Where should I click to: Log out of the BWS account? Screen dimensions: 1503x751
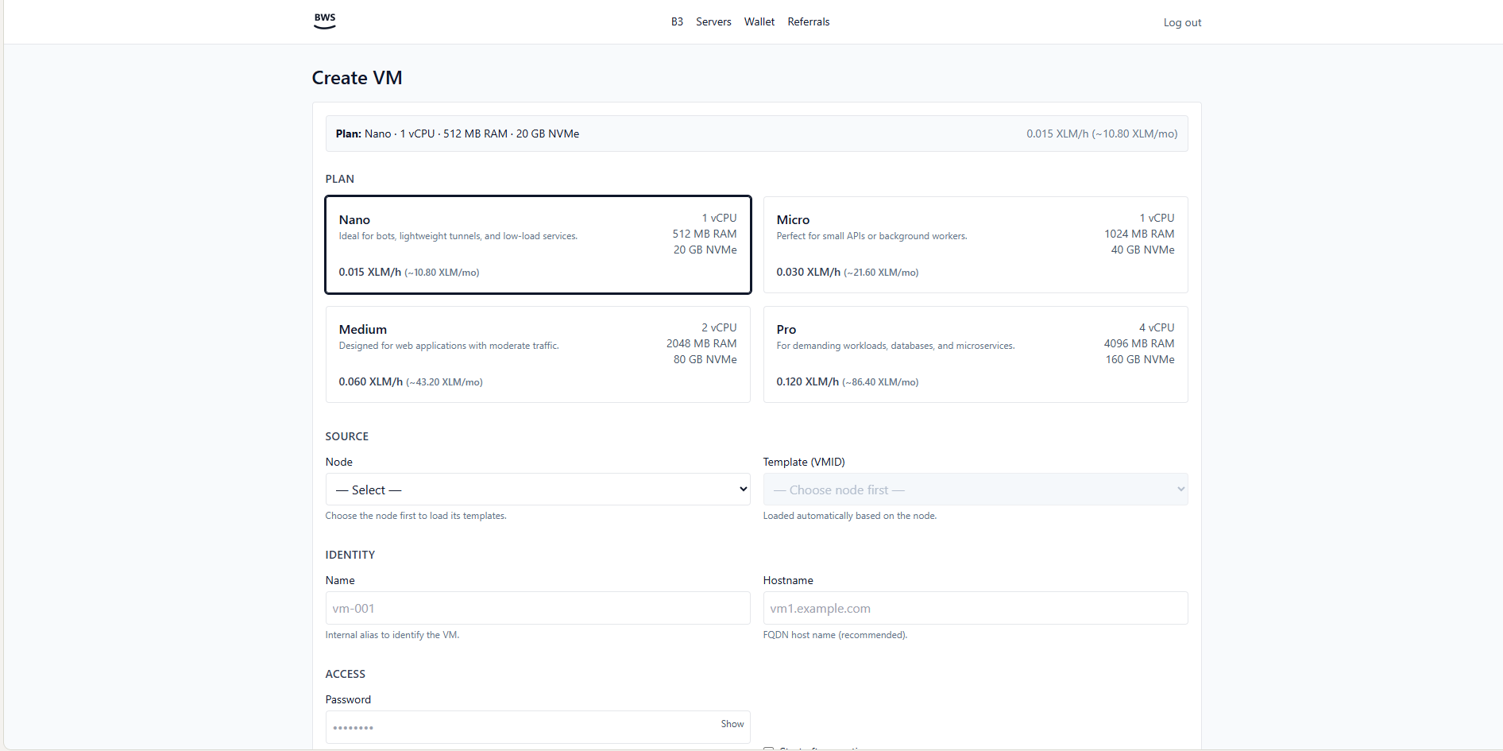(1182, 21)
